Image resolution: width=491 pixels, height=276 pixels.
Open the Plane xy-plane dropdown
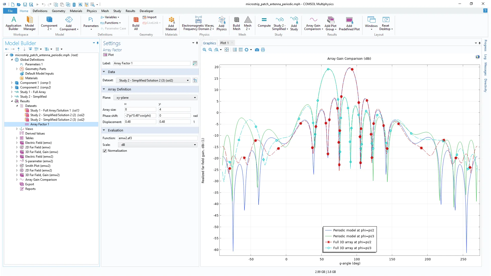point(156,98)
